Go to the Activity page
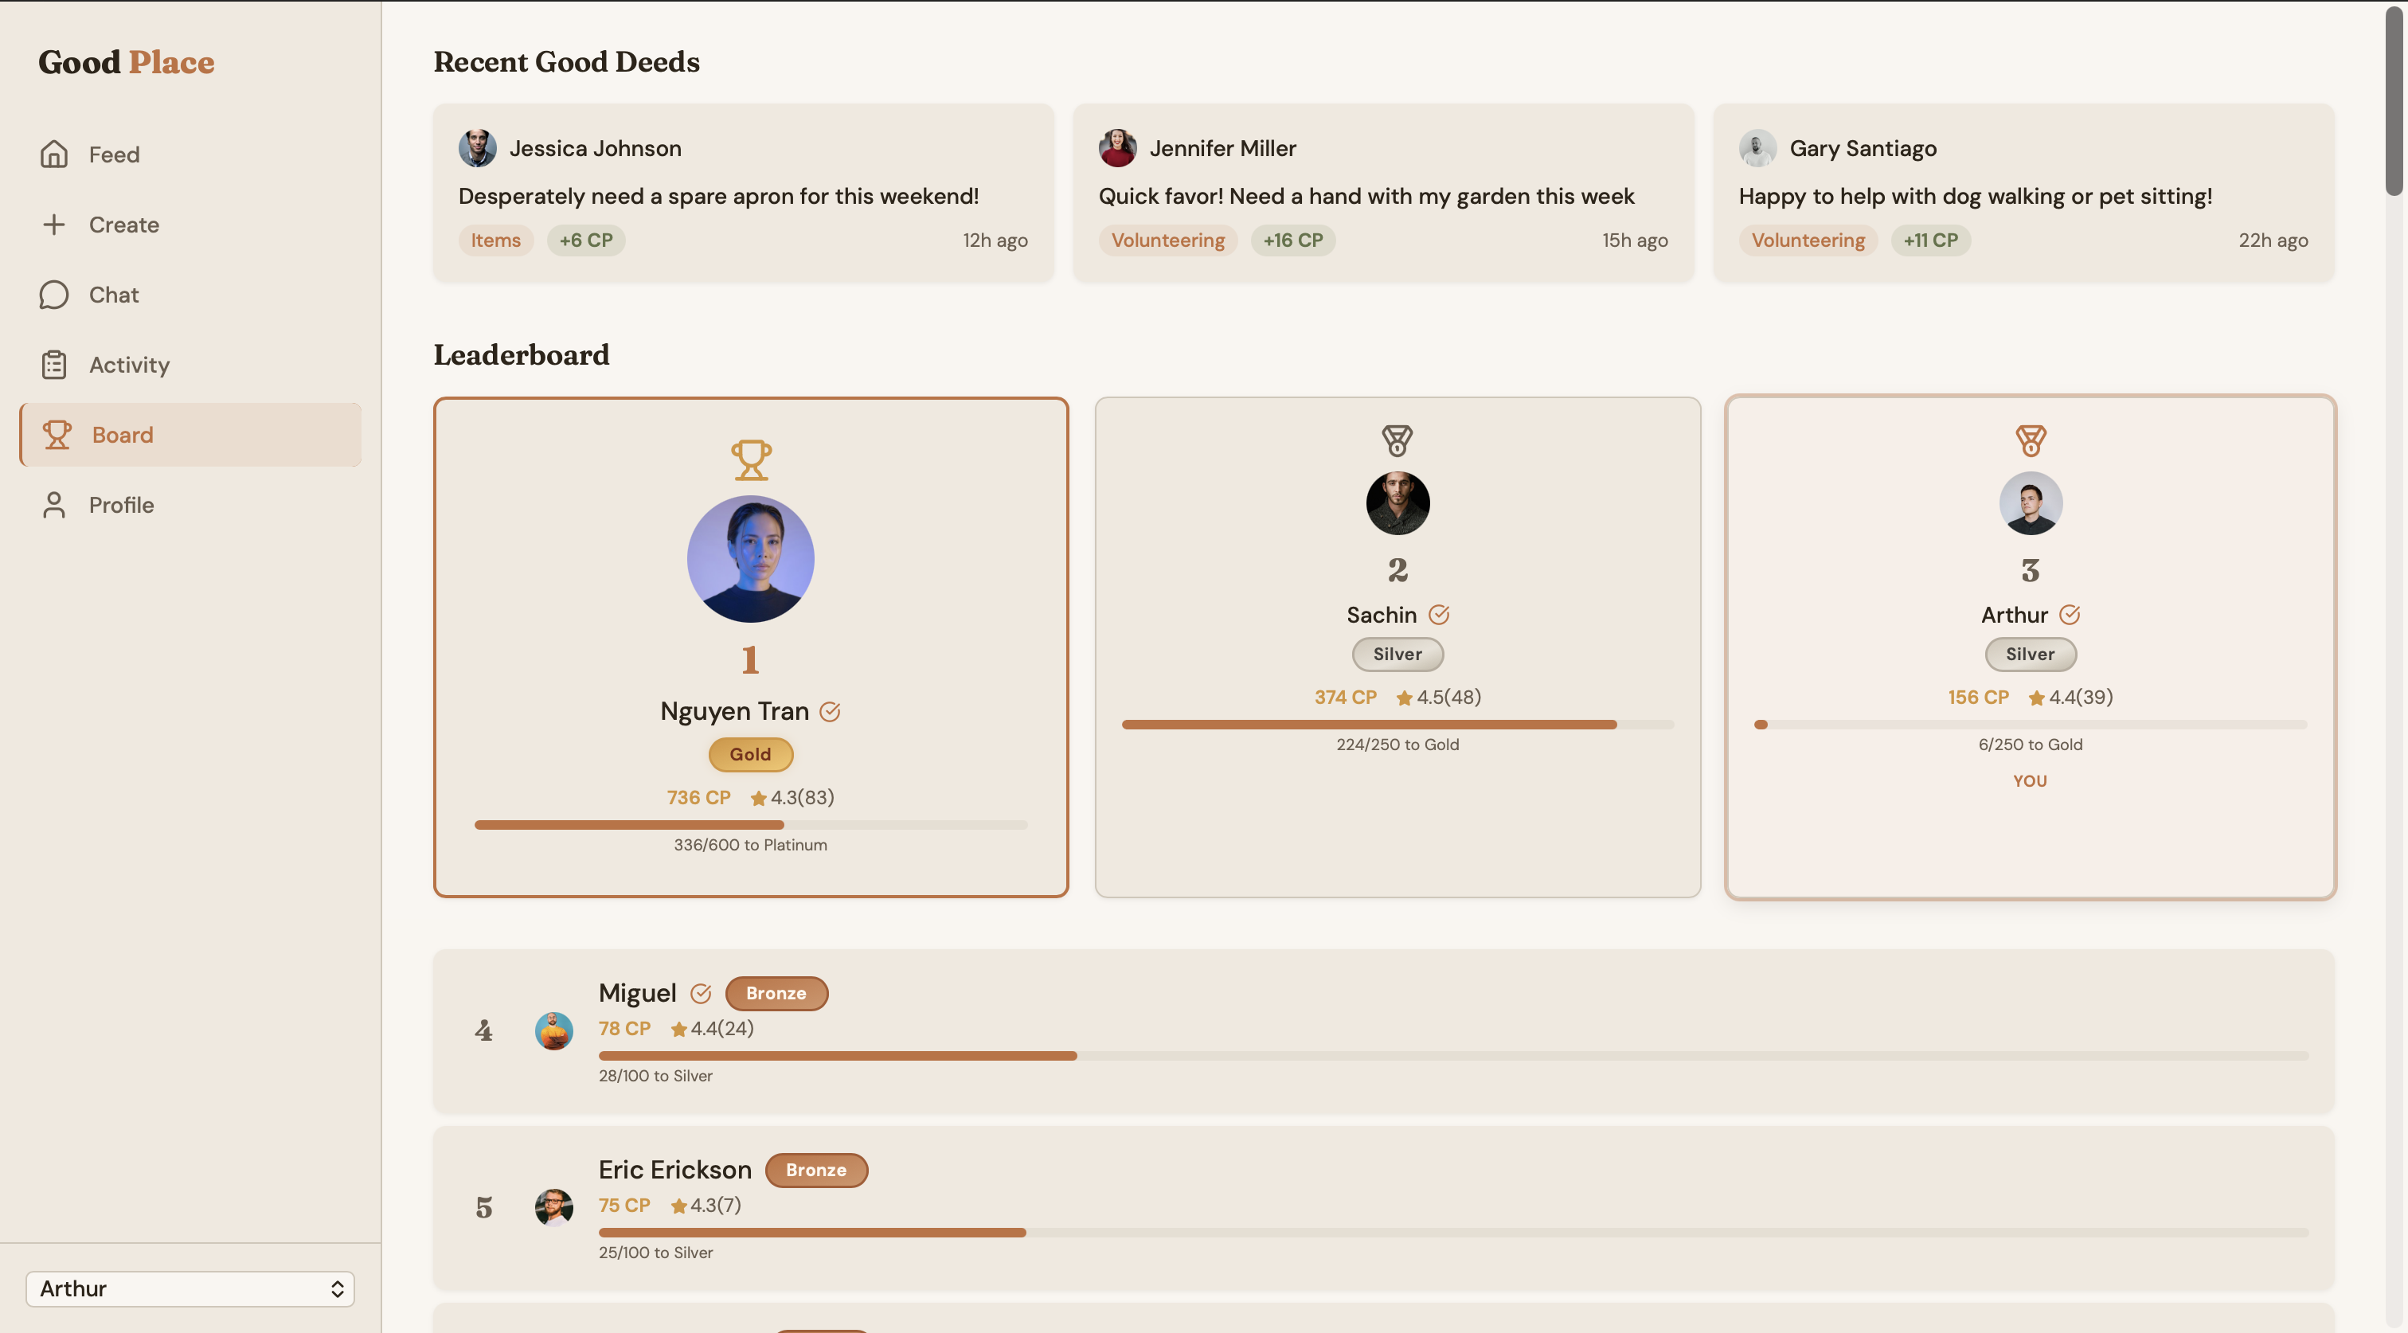 129,365
